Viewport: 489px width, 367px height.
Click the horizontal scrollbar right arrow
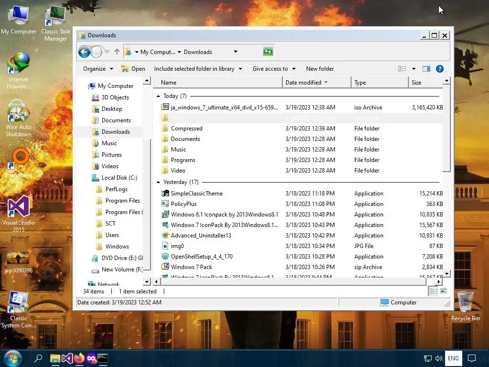point(439,281)
